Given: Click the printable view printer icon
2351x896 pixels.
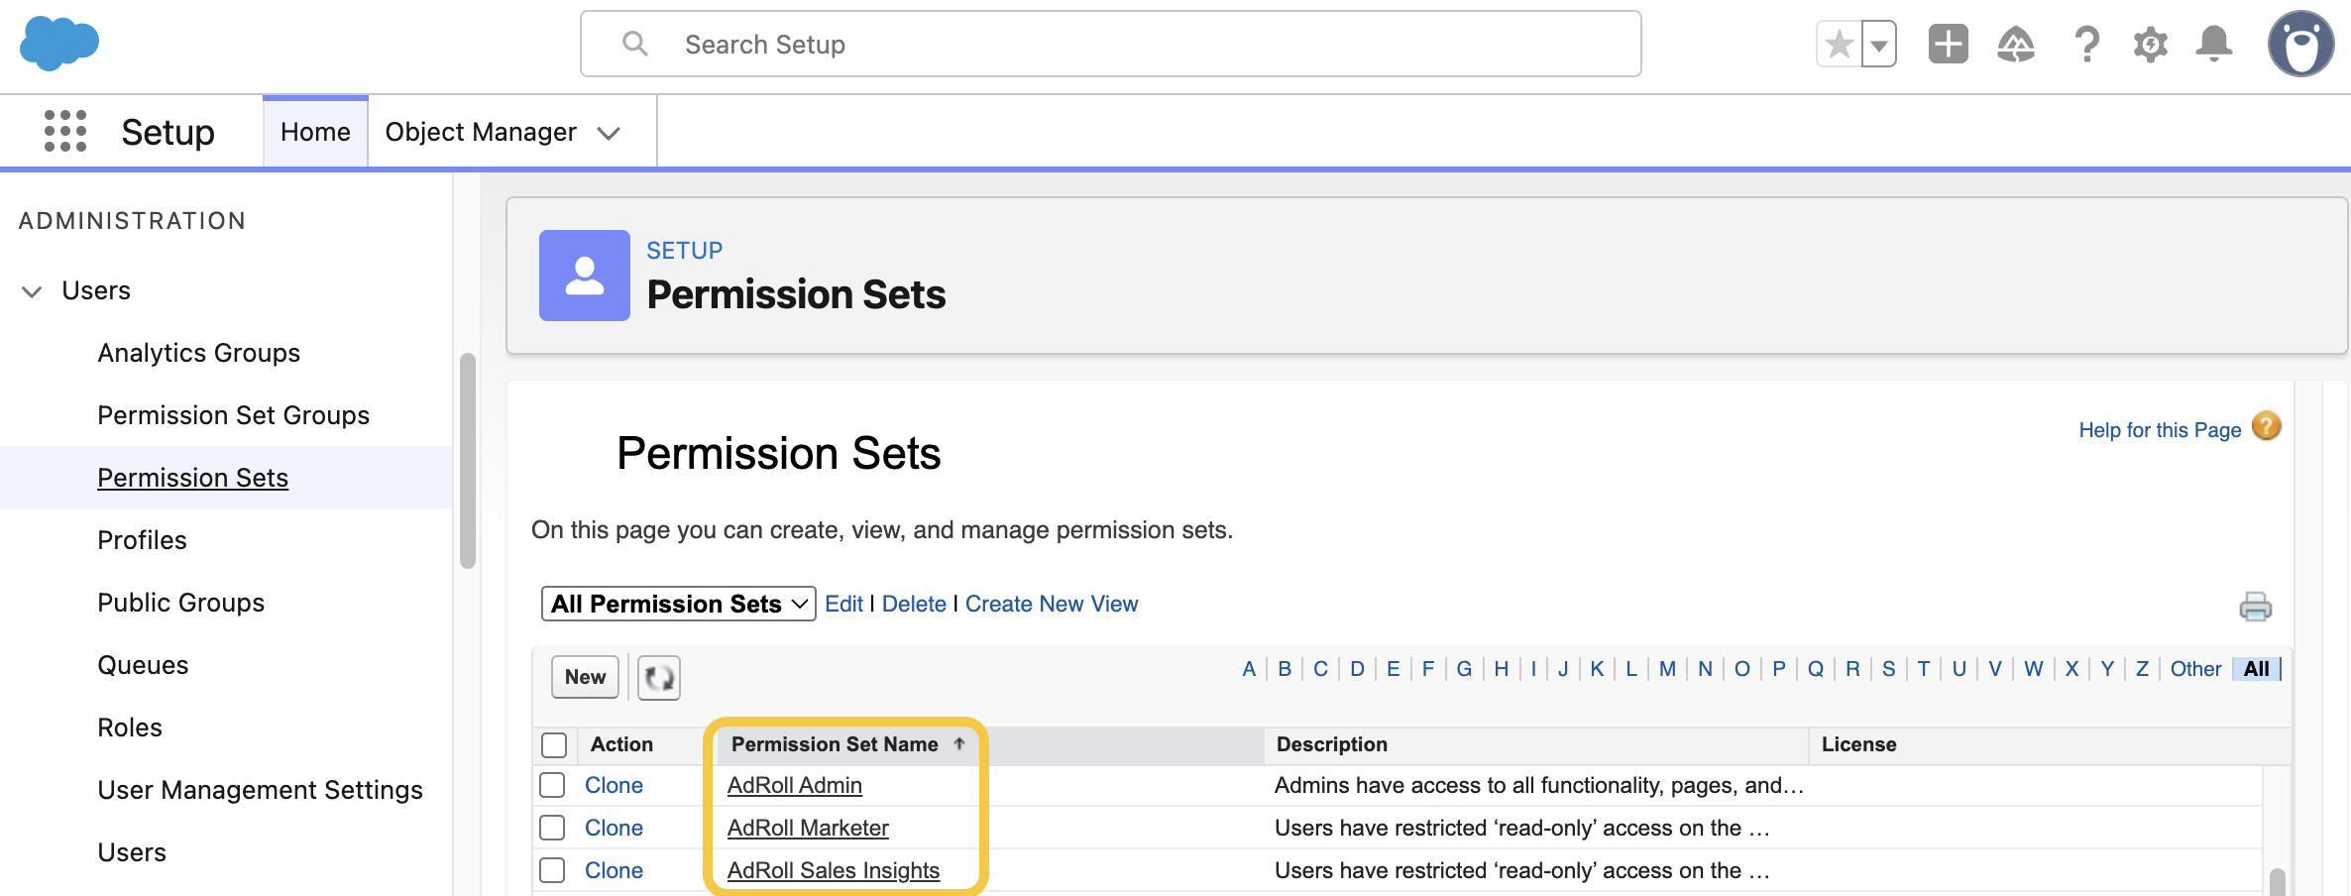Looking at the screenshot, I should coord(2255,606).
